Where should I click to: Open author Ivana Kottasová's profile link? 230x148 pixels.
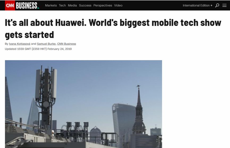coord(20,44)
